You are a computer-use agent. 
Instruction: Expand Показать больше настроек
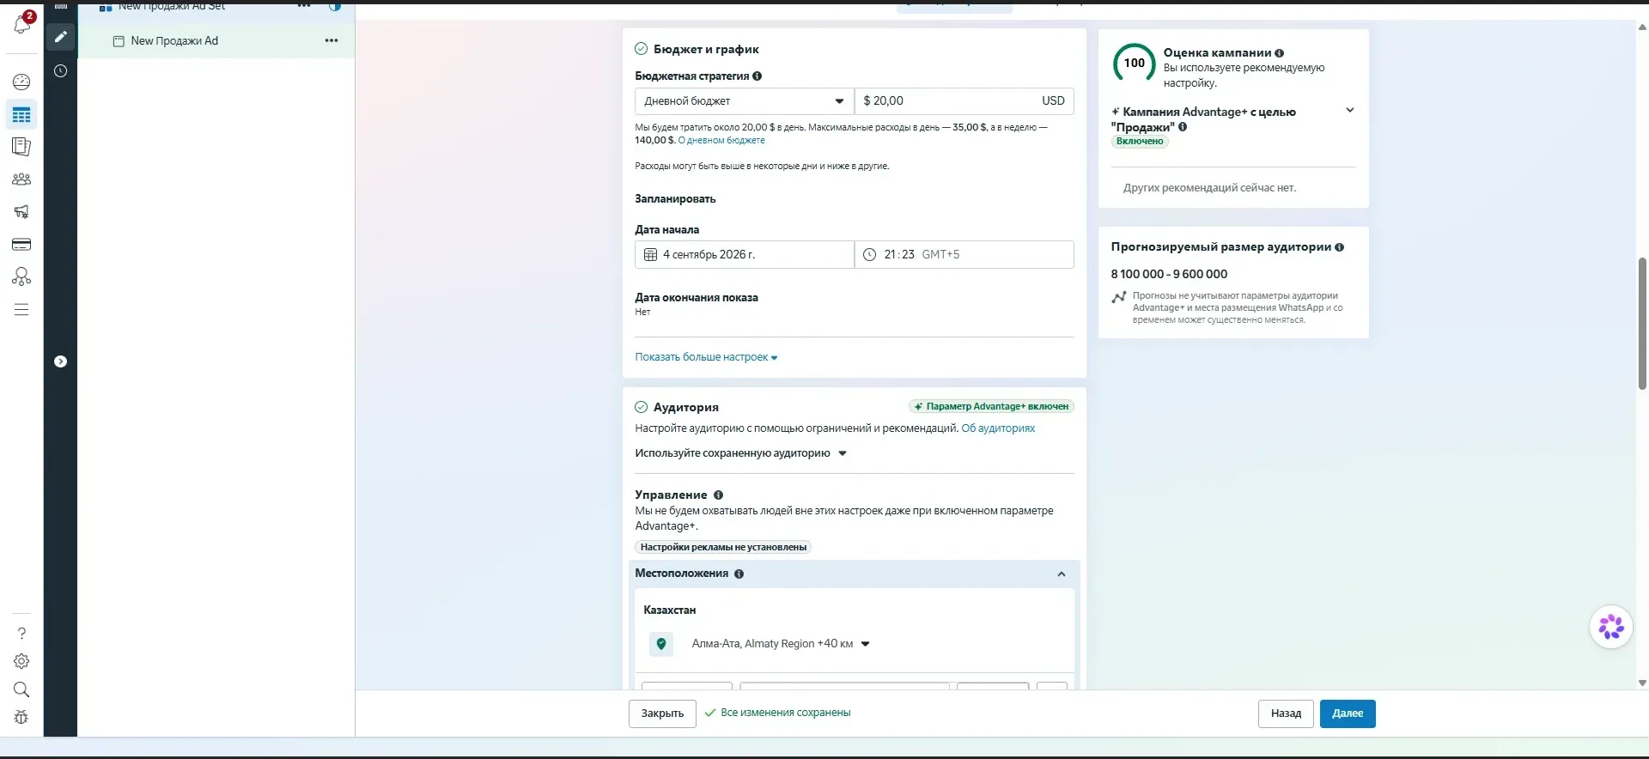tap(706, 357)
